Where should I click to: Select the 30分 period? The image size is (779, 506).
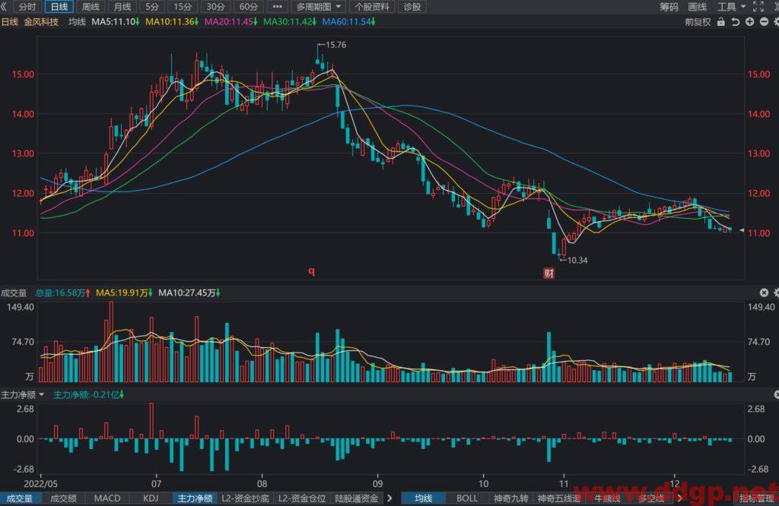tap(215, 6)
